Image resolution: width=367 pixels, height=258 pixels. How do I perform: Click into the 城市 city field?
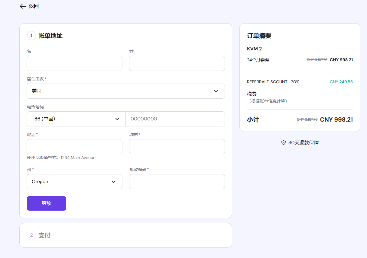tap(177, 147)
